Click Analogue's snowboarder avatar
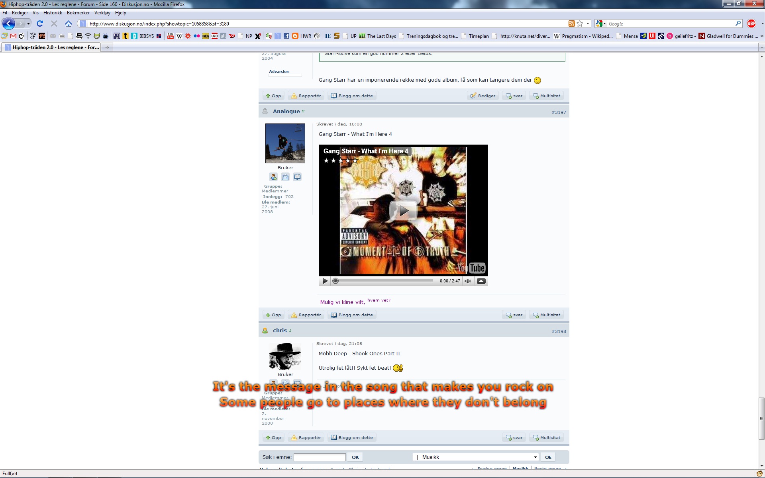The image size is (765, 478). pos(285,143)
